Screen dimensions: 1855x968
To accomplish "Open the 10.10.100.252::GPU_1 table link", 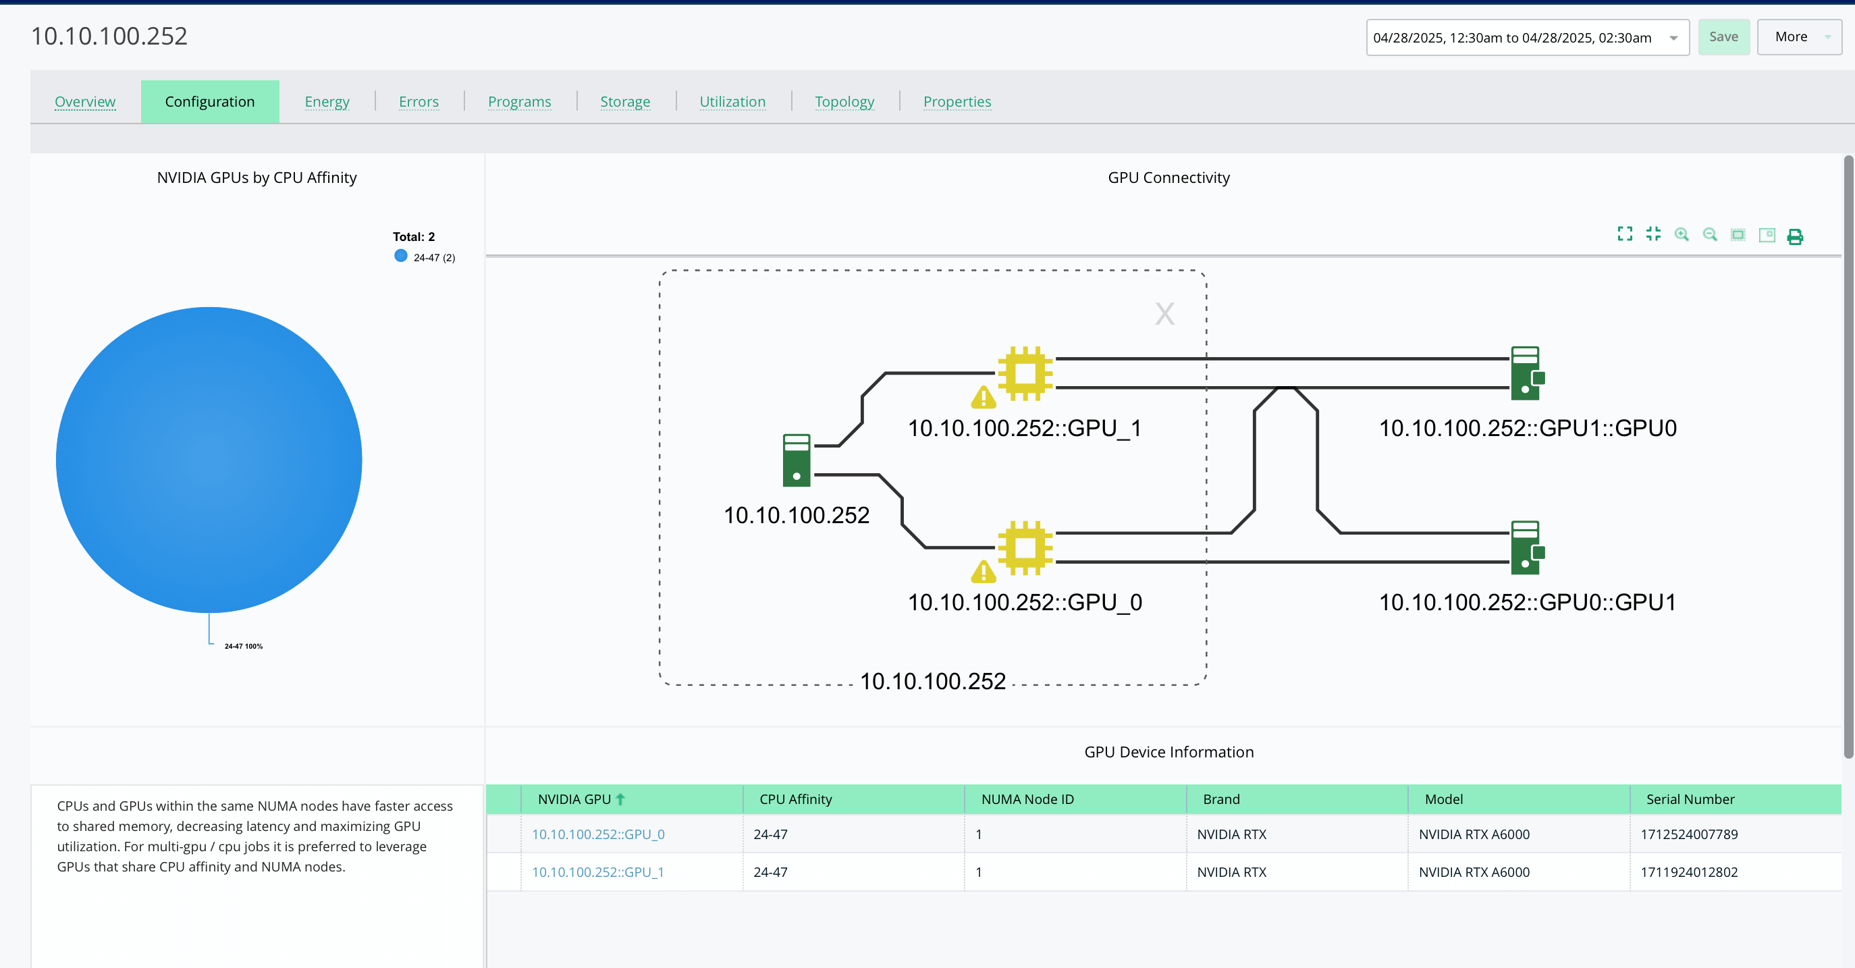I will (597, 871).
